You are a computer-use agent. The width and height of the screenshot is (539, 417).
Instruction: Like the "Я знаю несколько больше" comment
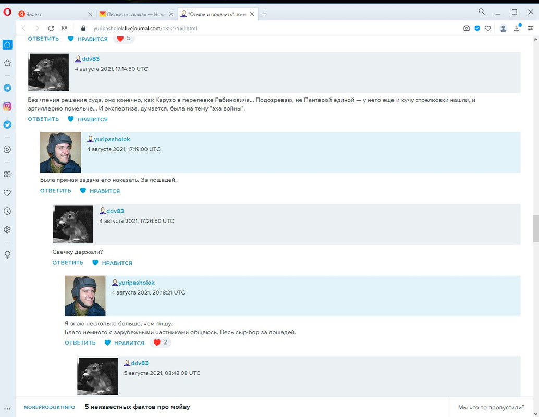[x=125, y=343]
